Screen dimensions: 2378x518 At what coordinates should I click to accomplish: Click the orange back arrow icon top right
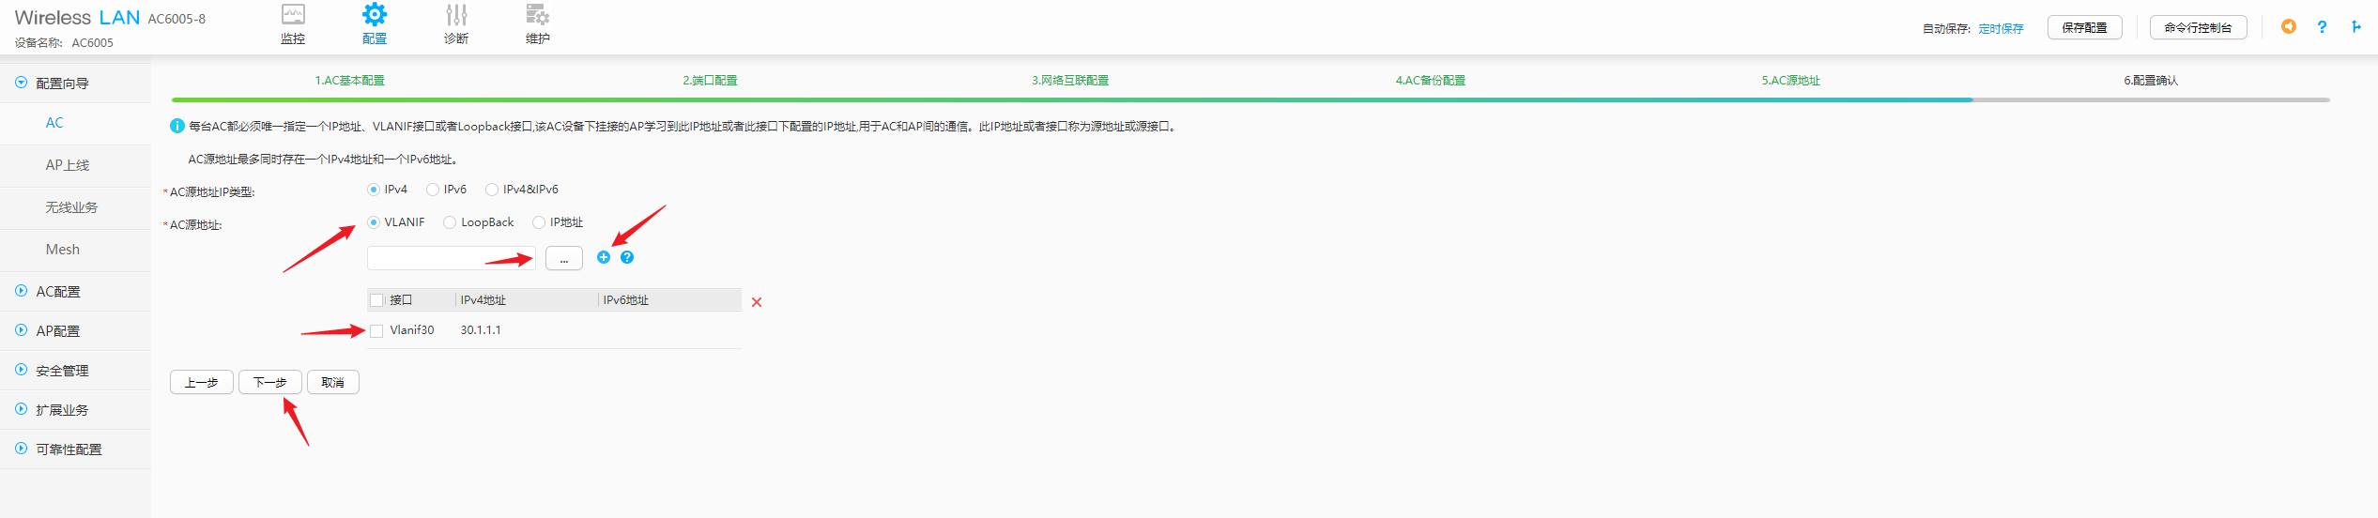(2289, 27)
